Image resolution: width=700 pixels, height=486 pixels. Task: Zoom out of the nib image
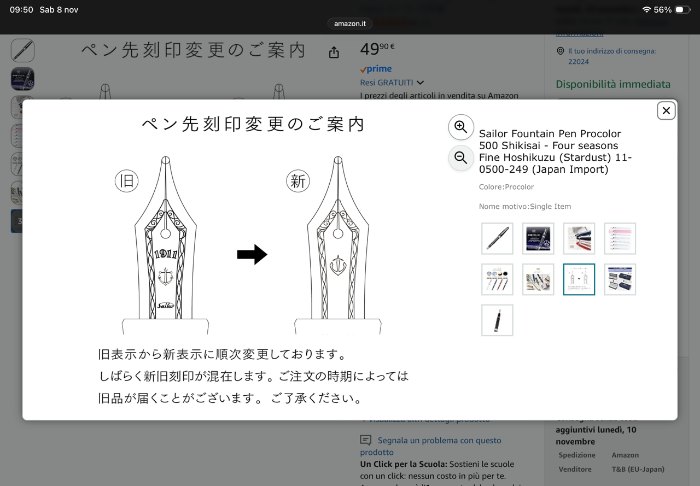tap(461, 159)
